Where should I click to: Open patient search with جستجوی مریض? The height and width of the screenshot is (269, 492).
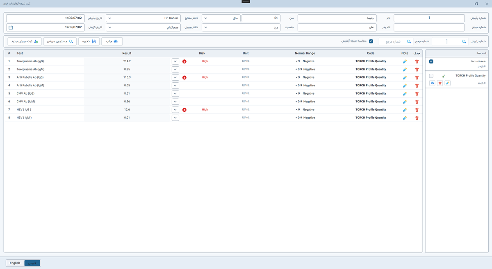[60, 41]
